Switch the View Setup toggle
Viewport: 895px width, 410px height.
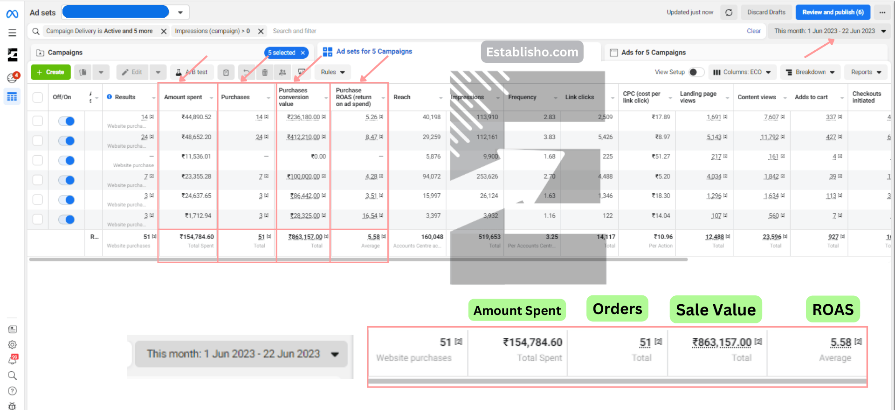[x=696, y=72]
